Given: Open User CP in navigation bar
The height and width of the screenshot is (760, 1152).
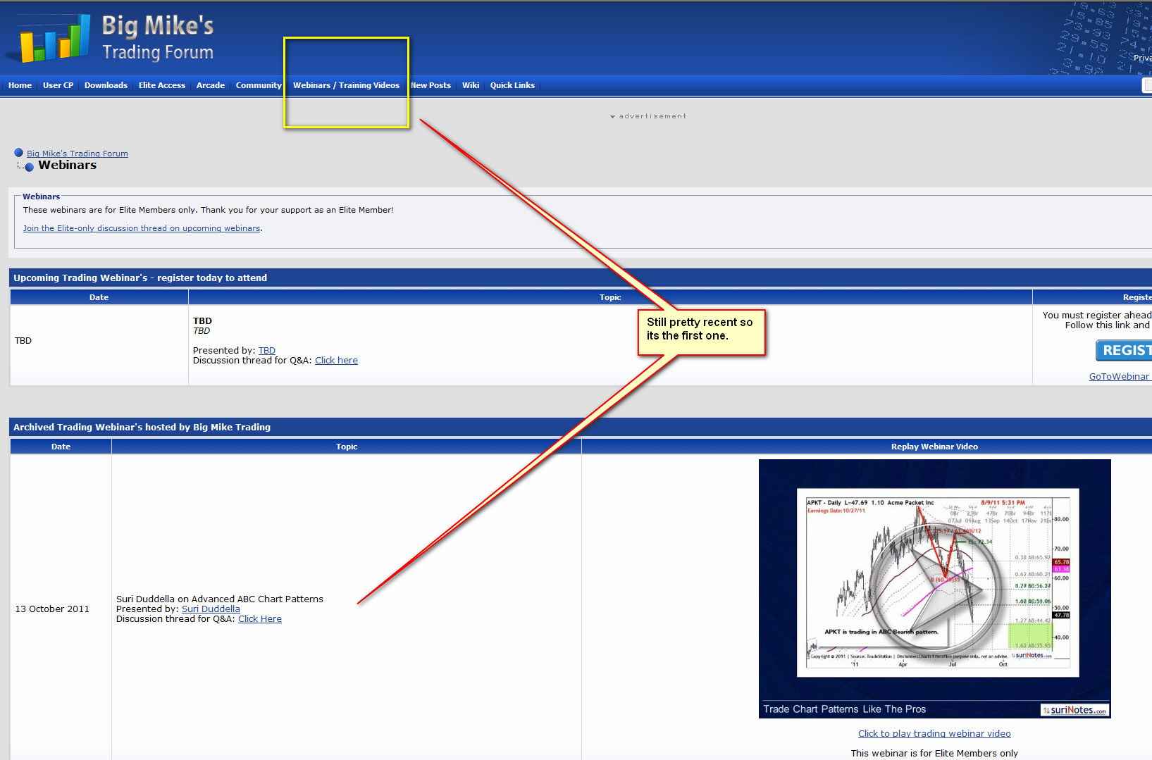Looking at the screenshot, I should pos(58,85).
